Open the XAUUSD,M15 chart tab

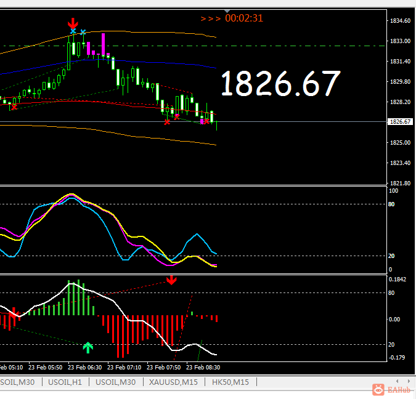click(173, 382)
